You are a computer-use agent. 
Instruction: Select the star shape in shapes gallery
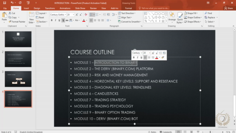(163, 21)
